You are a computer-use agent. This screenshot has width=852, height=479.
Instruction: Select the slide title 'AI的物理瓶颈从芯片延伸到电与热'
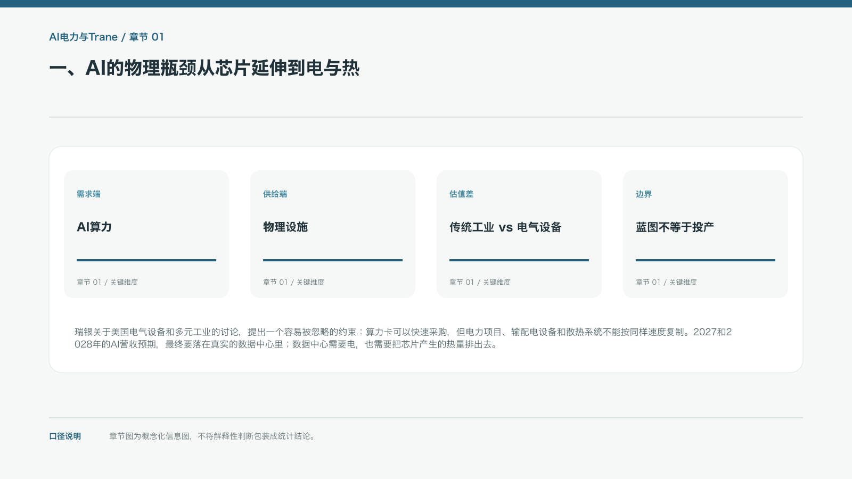pyautogui.click(x=204, y=68)
